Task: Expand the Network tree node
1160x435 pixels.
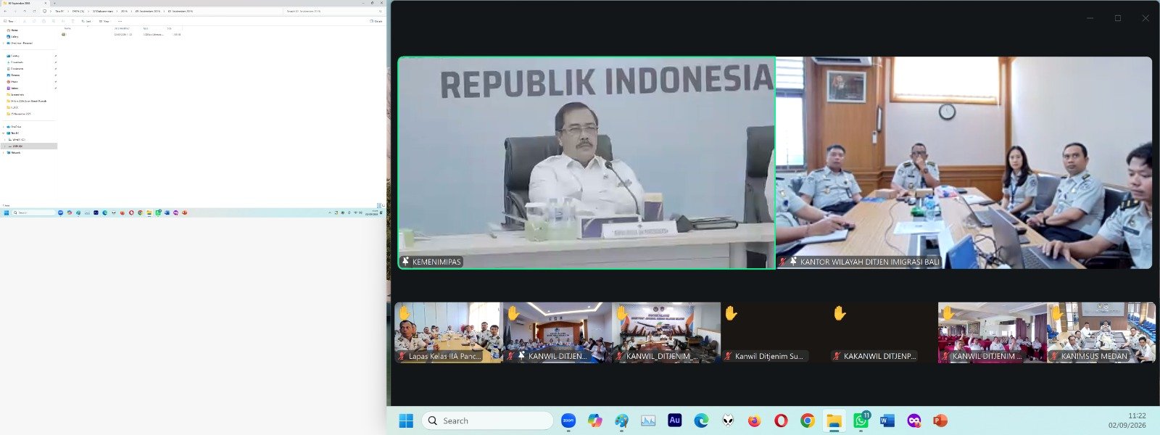Action: [x=4, y=152]
